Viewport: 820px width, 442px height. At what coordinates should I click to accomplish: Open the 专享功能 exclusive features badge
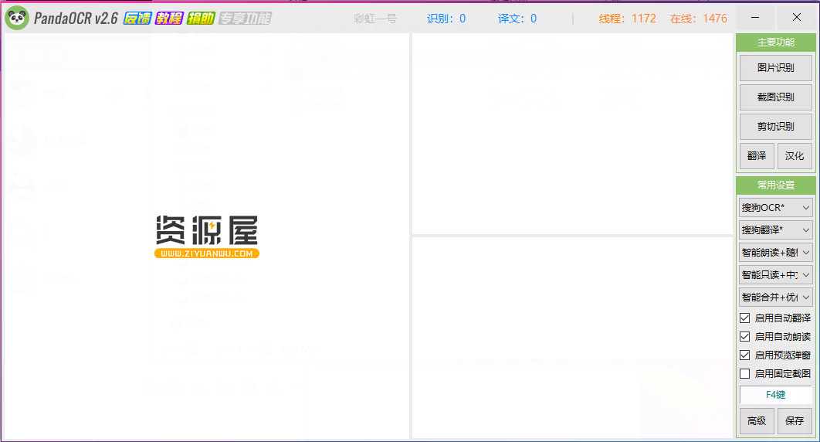tap(245, 18)
